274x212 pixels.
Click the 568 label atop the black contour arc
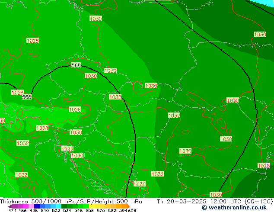click(76, 65)
